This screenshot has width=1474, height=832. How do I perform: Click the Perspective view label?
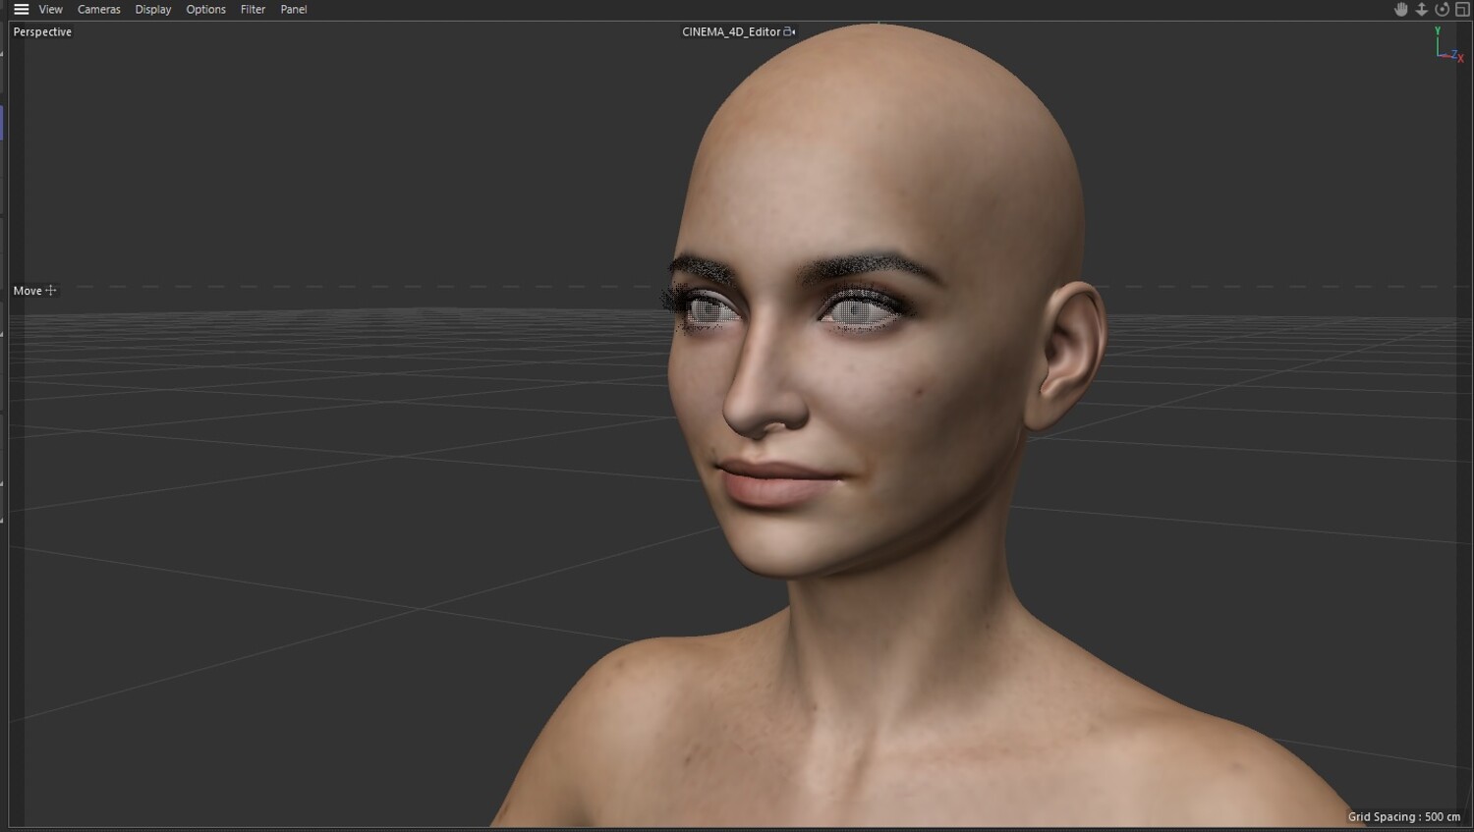[42, 31]
